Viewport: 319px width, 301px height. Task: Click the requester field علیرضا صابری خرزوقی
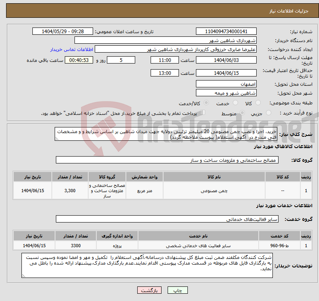pos(176,49)
